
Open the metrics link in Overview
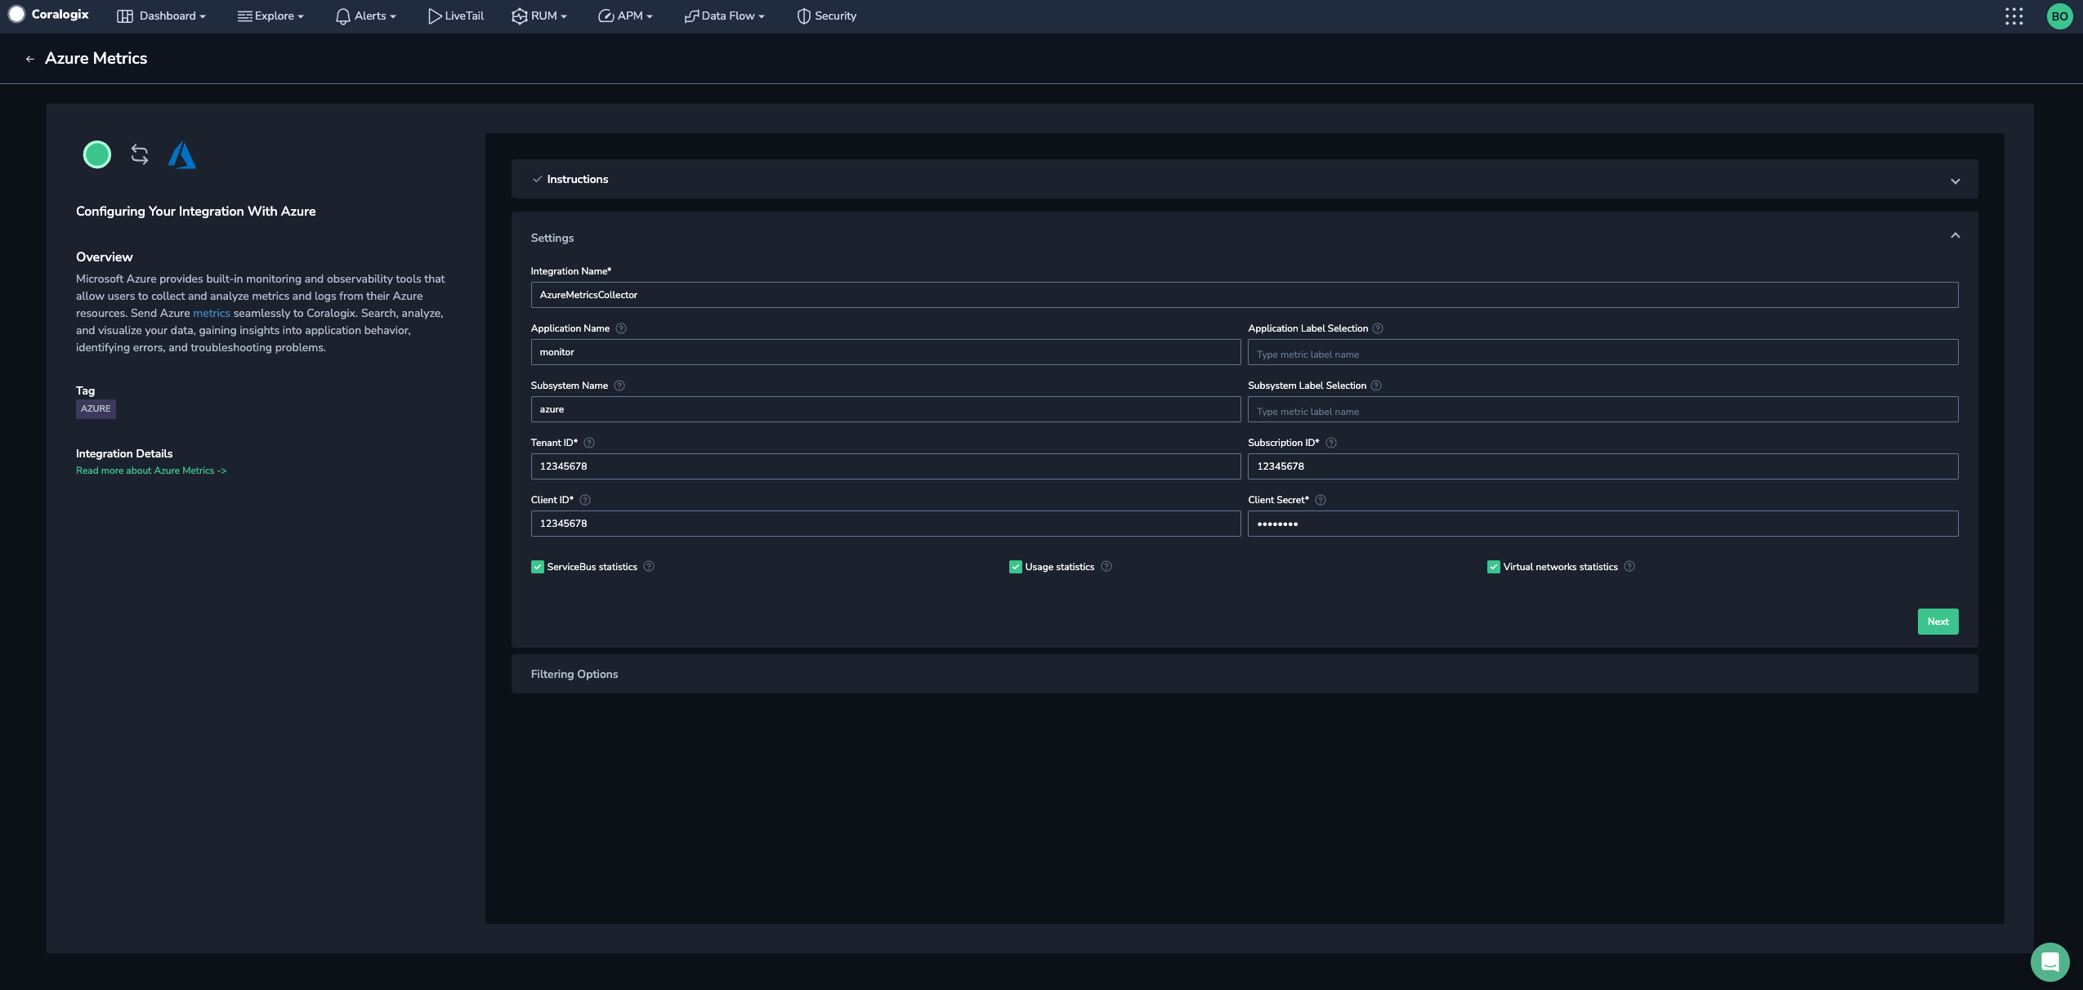pos(212,313)
